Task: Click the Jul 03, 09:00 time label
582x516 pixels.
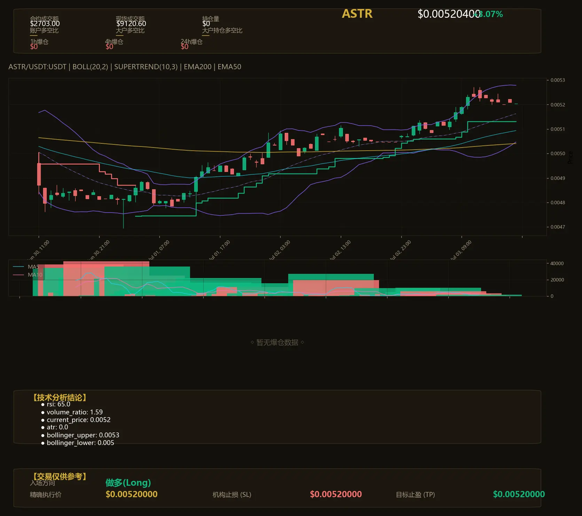Action: click(x=461, y=250)
